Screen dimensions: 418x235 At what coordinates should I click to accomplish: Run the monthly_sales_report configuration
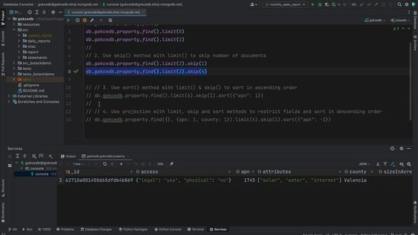pyautogui.click(x=313, y=5)
